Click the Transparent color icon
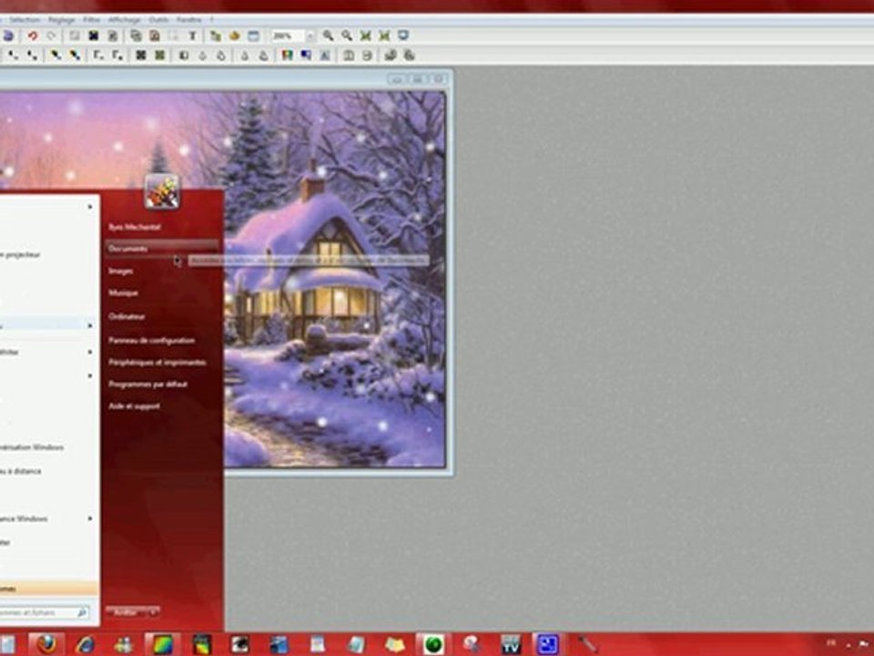This screenshot has height=656, width=874. coord(112,36)
